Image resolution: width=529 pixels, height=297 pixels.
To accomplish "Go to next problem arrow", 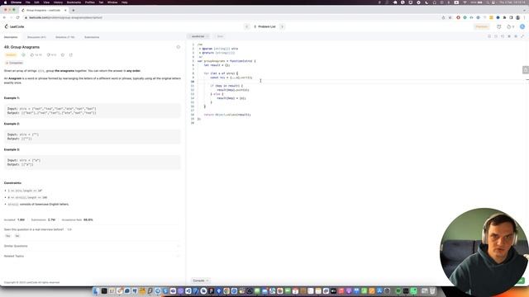I will pyautogui.click(x=282, y=26).
